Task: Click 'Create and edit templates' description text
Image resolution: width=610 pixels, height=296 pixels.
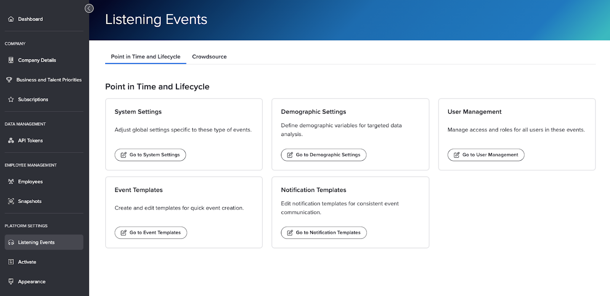Action: click(x=179, y=208)
